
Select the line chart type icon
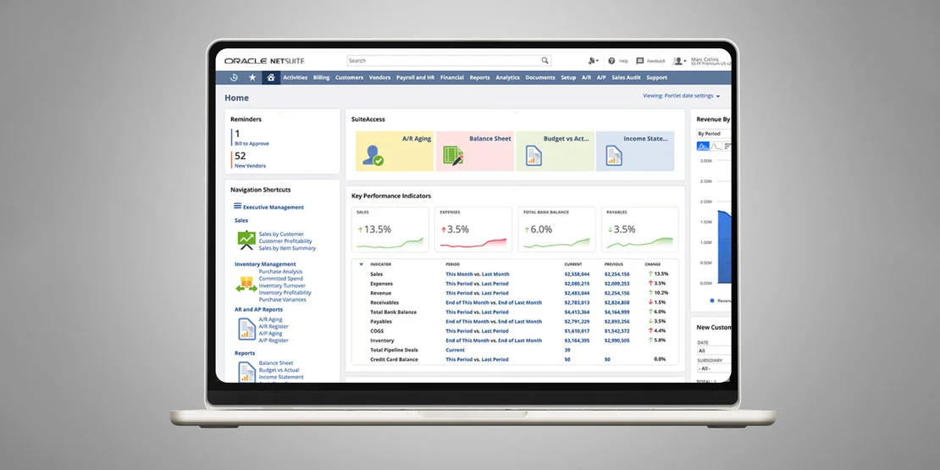tap(716, 147)
